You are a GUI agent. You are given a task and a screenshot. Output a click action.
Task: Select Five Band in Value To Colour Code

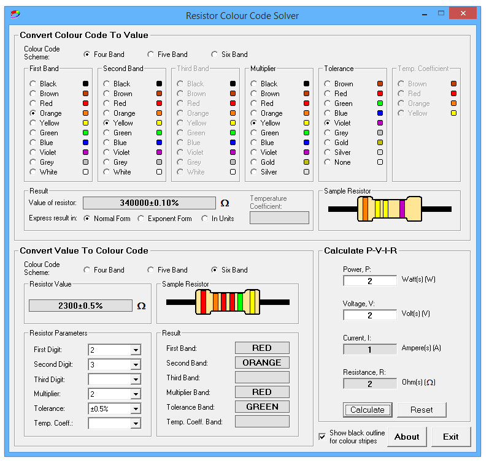click(167, 270)
